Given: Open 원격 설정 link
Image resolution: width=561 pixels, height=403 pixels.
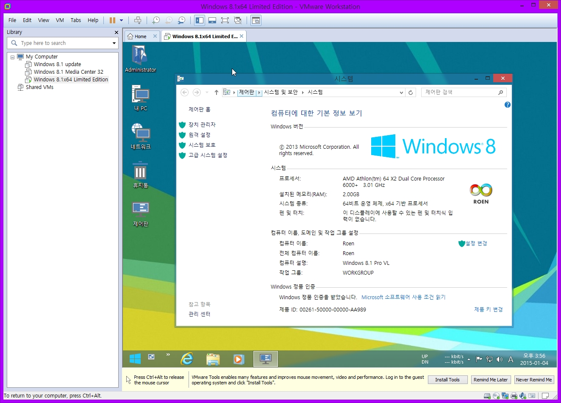Looking at the screenshot, I should (200, 135).
